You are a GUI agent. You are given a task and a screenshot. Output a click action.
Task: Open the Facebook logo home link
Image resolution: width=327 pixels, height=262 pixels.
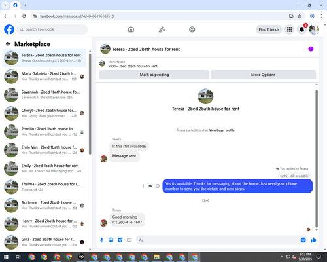click(9, 29)
